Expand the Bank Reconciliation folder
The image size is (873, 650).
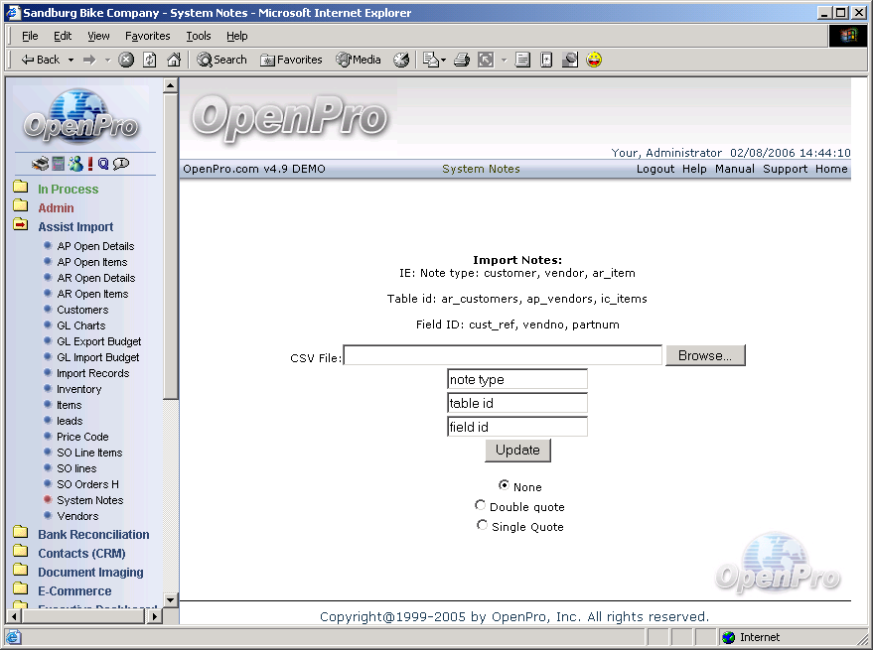click(20, 534)
